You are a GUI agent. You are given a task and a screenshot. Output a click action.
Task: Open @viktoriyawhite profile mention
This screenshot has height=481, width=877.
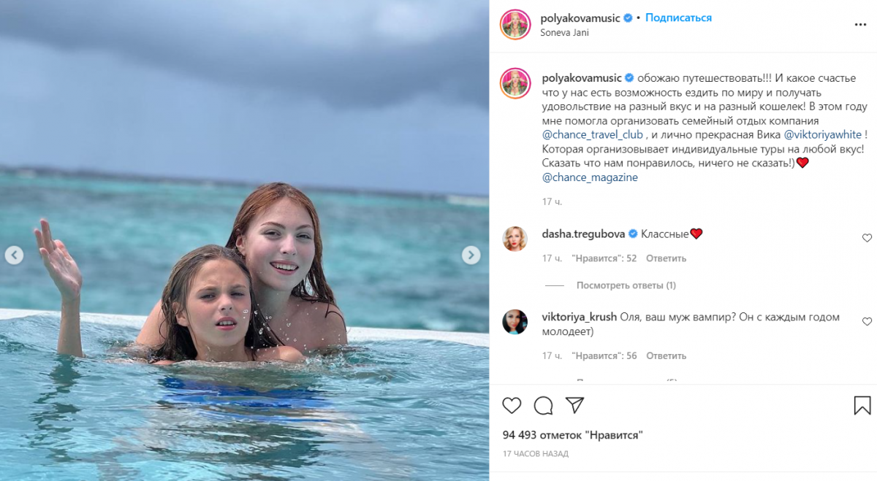pyautogui.click(x=822, y=134)
